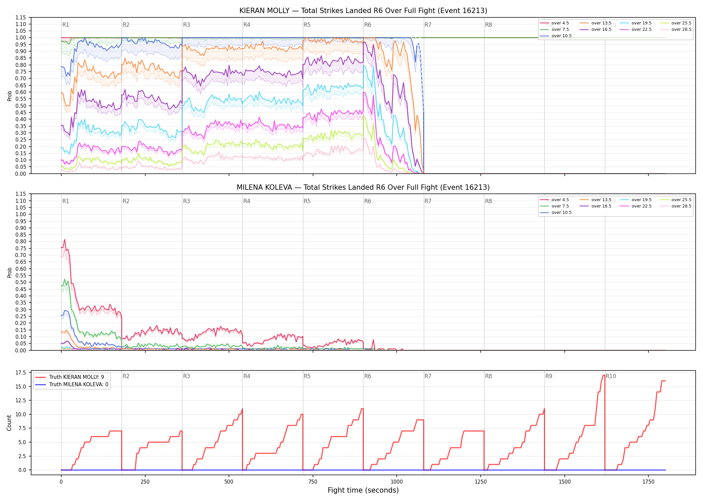Click 'over 19.5' legend entry in Kieran Molly chart

point(636,23)
